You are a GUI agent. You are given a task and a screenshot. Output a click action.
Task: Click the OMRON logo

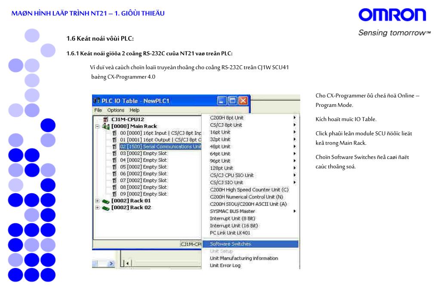pos(392,15)
